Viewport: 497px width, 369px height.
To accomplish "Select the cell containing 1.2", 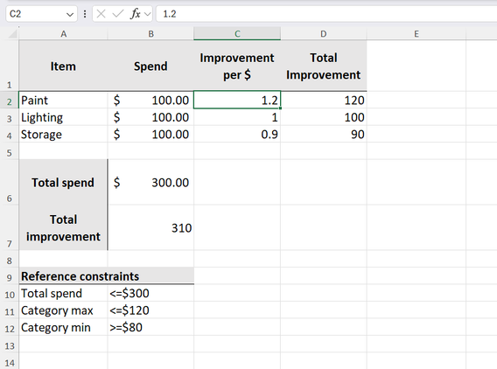I will coord(237,100).
